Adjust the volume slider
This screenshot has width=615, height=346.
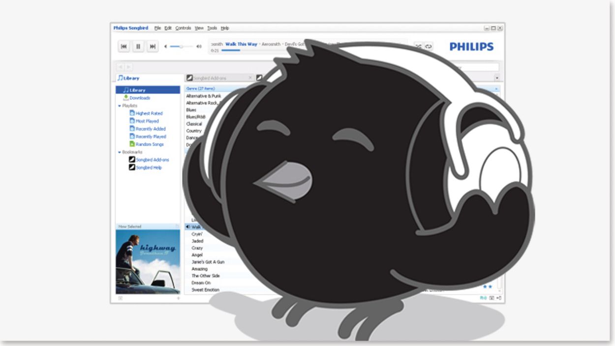[x=181, y=46]
